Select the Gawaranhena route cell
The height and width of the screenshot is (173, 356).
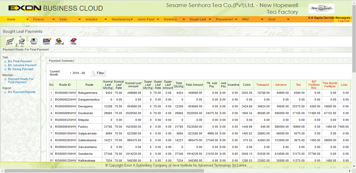point(89,147)
